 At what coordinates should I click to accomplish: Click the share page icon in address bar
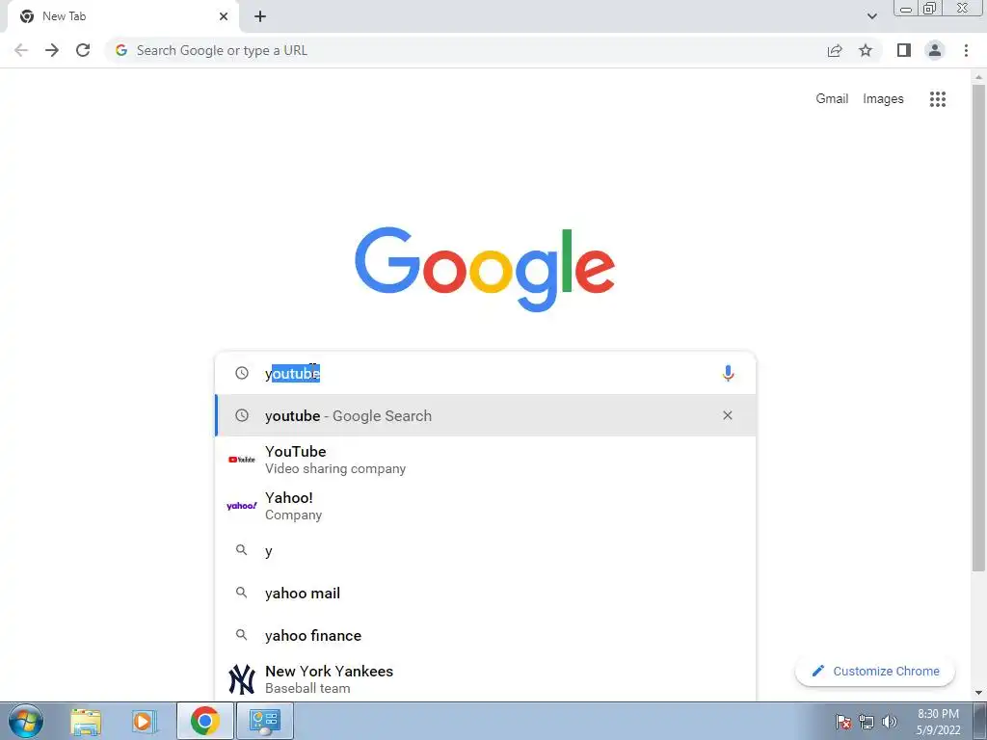click(x=835, y=50)
